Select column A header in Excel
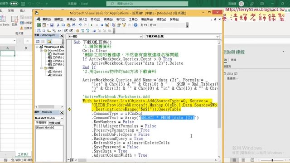This screenshot has width=290, height=163. click(7, 48)
